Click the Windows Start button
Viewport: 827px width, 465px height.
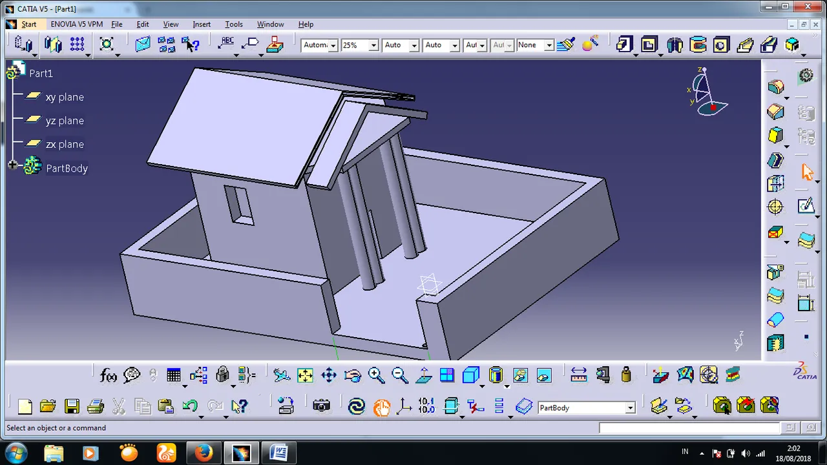click(x=16, y=453)
